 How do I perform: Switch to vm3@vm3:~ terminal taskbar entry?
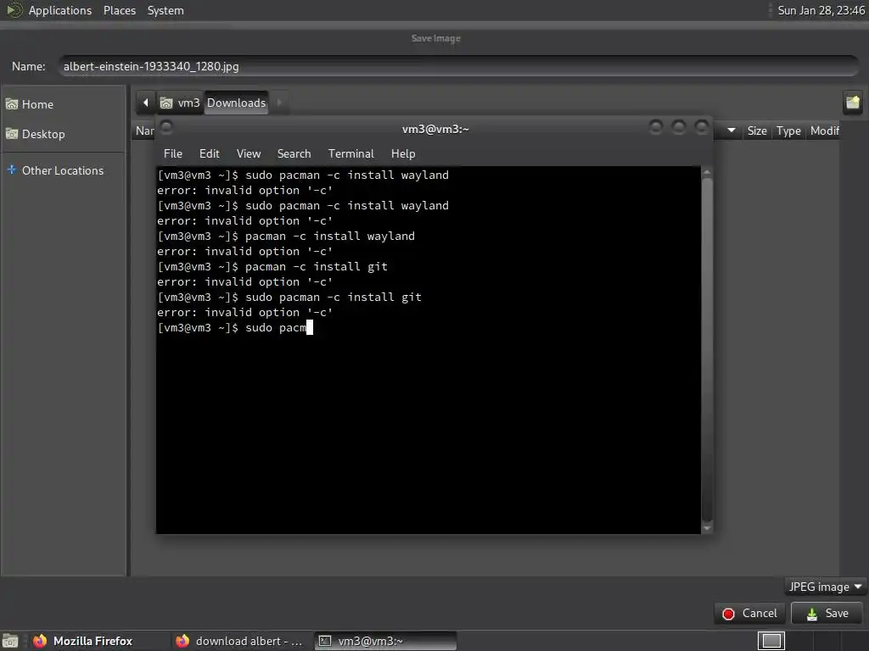point(386,641)
